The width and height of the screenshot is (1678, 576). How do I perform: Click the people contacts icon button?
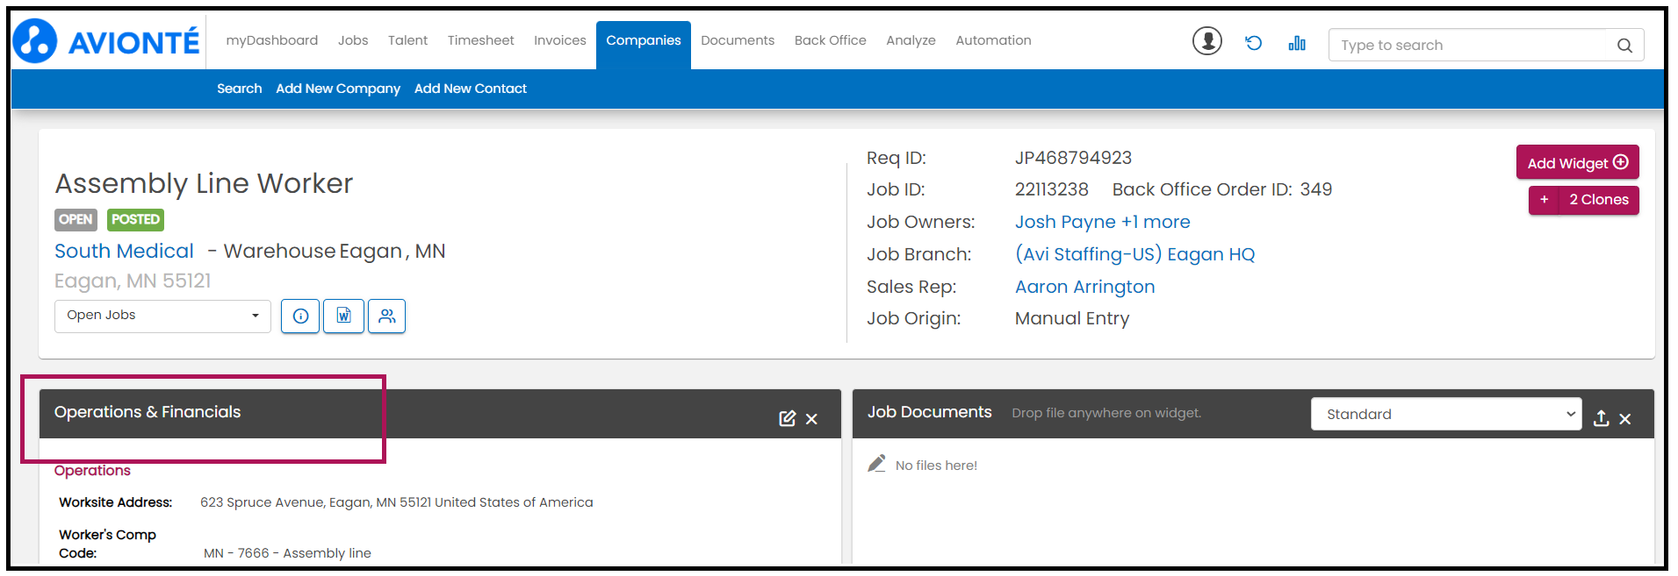(x=386, y=316)
